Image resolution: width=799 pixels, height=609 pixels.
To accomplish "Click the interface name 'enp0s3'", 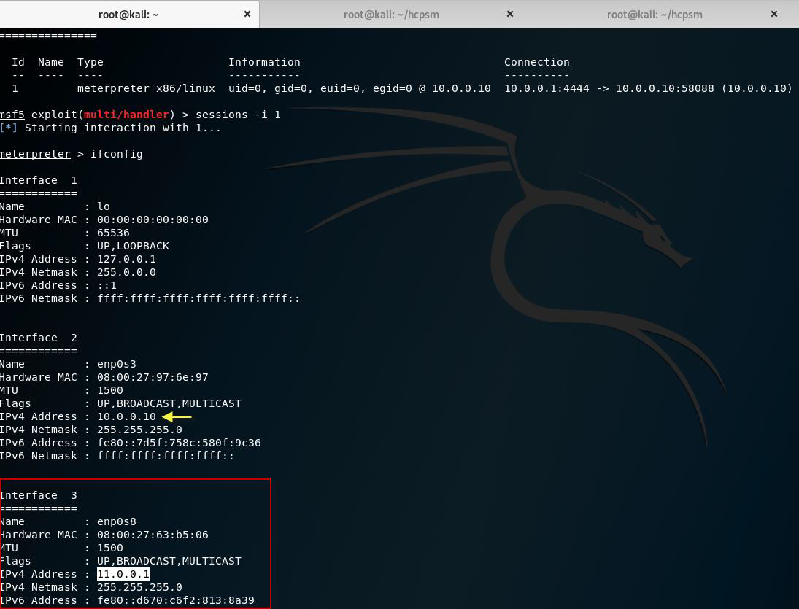I will coord(117,364).
